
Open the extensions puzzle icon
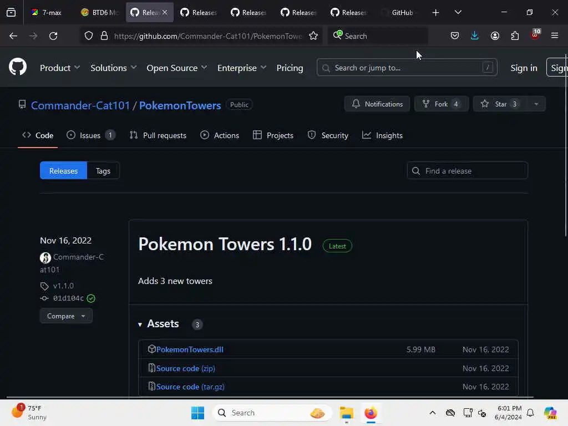pos(515,35)
